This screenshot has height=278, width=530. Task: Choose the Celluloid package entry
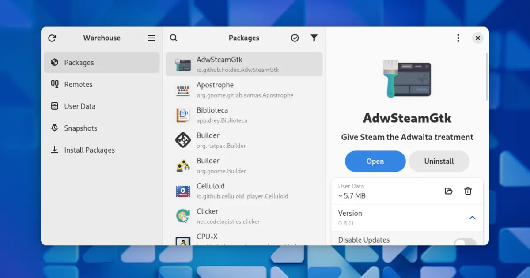click(244, 191)
